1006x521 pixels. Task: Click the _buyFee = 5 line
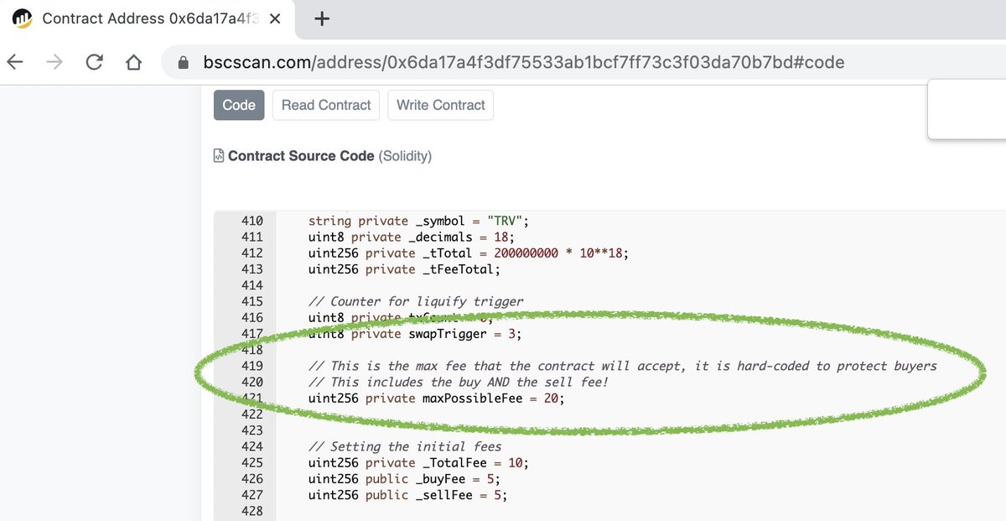pos(404,478)
